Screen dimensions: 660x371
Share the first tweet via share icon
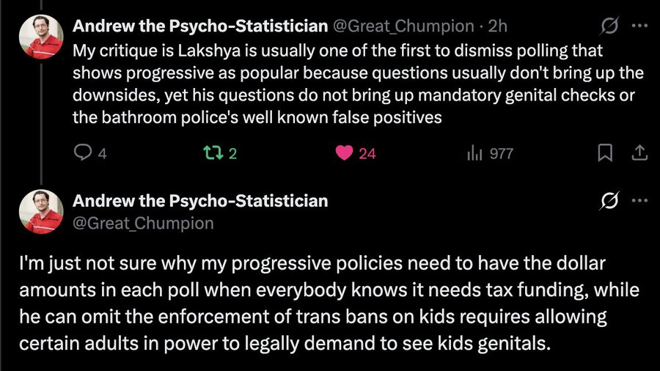(639, 153)
